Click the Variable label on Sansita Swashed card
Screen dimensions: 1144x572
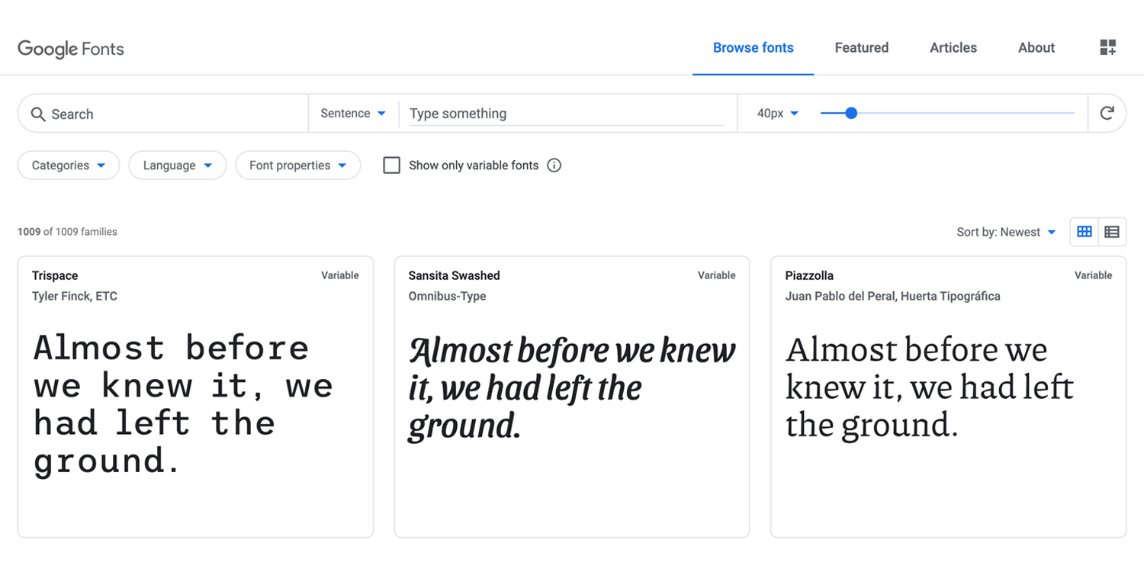tap(717, 275)
